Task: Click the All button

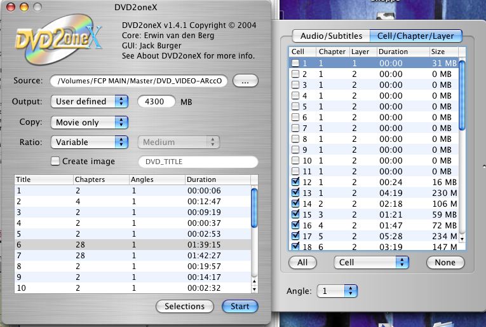Action: (302, 263)
